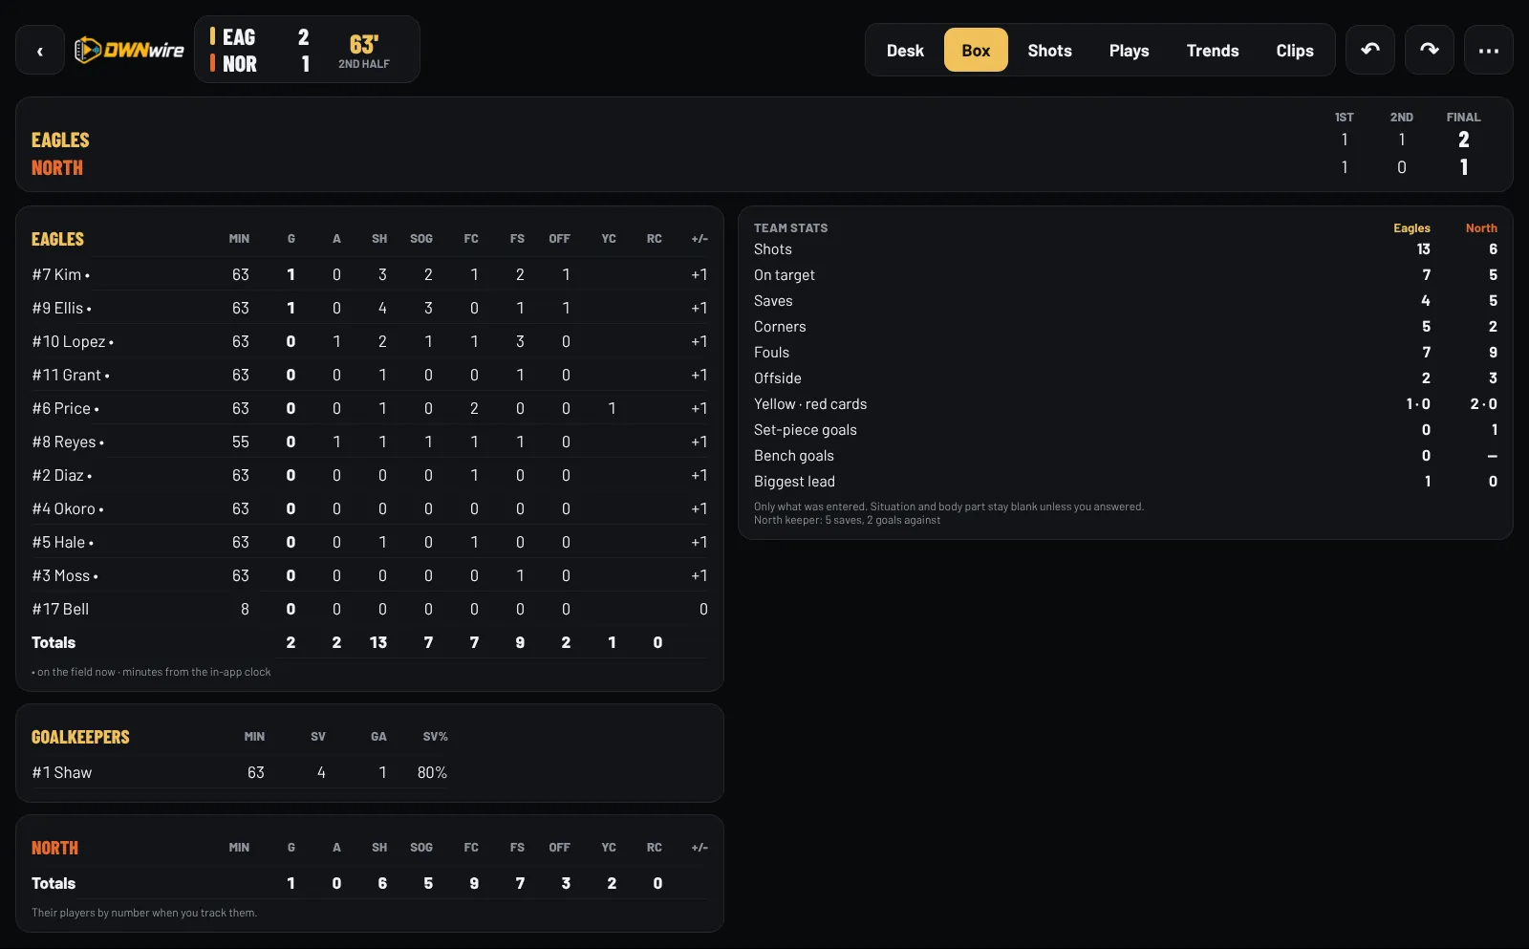Click Bench goals stat row
This screenshot has height=949, width=1529.
pyautogui.click(x=1126, y=456)
